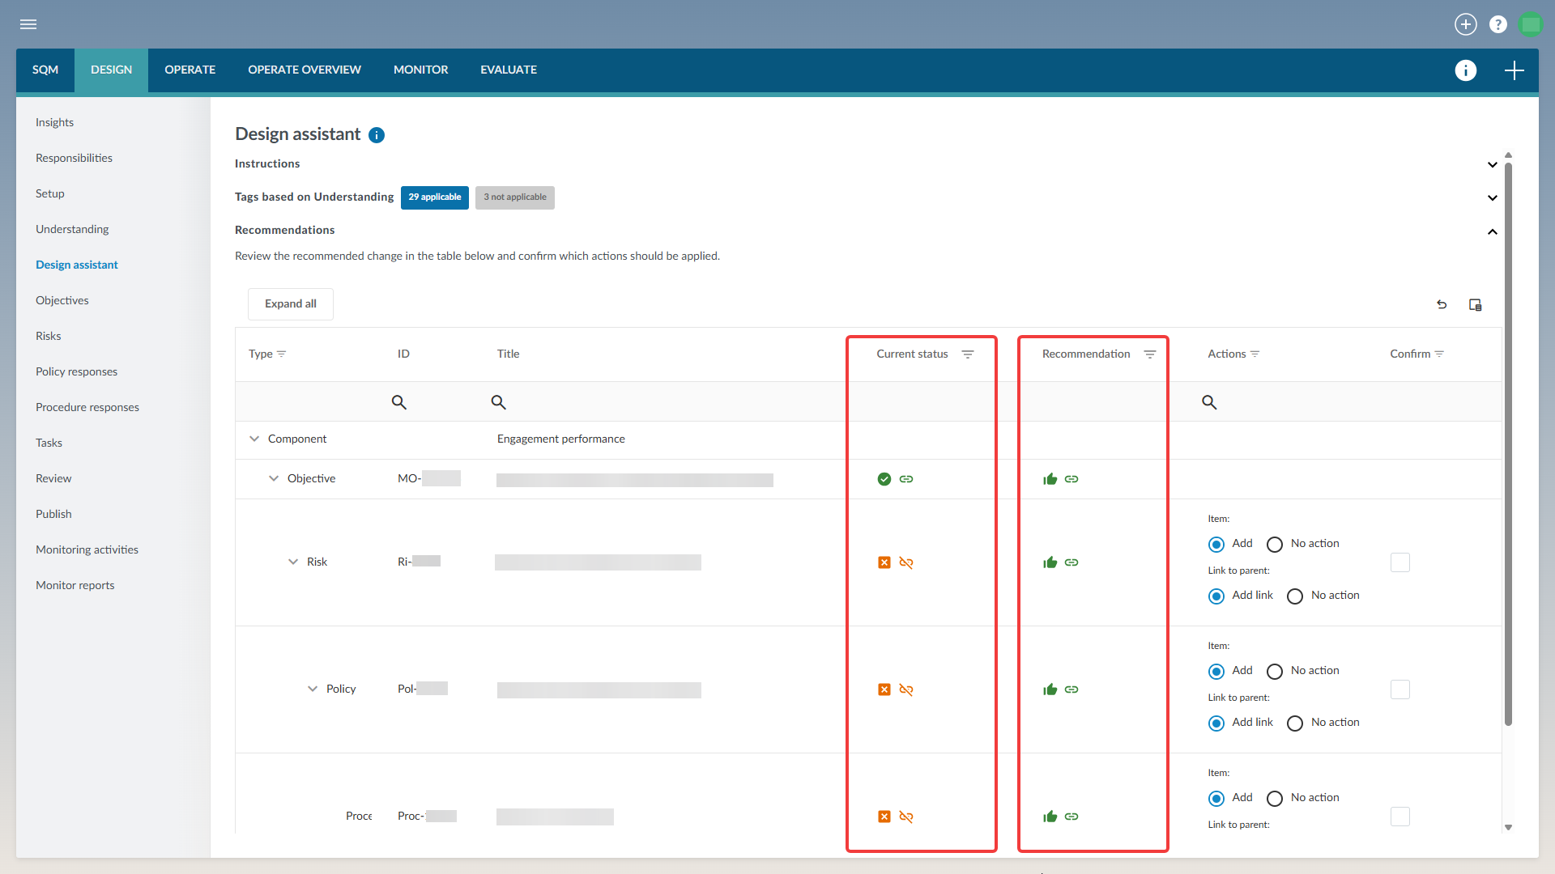Viewport: 1555px width, 874px height.
Task: Click the white info icon in navigation bar
Action: tap(1465, 70)
